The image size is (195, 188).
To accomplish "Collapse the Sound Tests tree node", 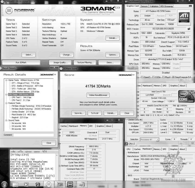I will [6, 120].
